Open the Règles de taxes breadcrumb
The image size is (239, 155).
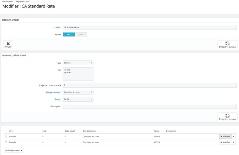(x=23, y=1)
